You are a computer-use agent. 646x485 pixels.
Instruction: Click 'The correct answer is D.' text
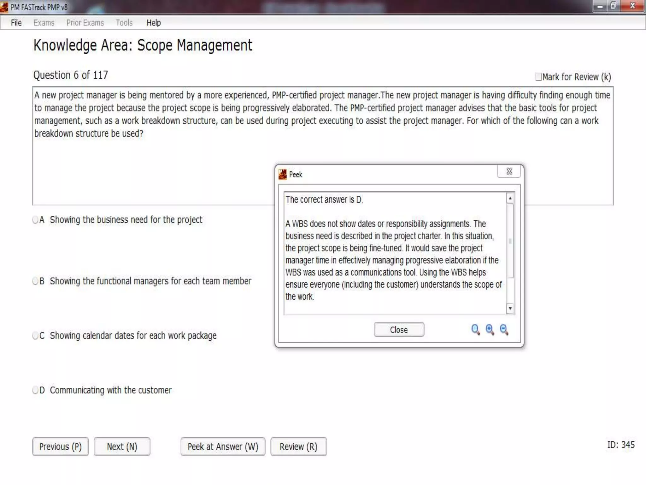click(324, 200)
